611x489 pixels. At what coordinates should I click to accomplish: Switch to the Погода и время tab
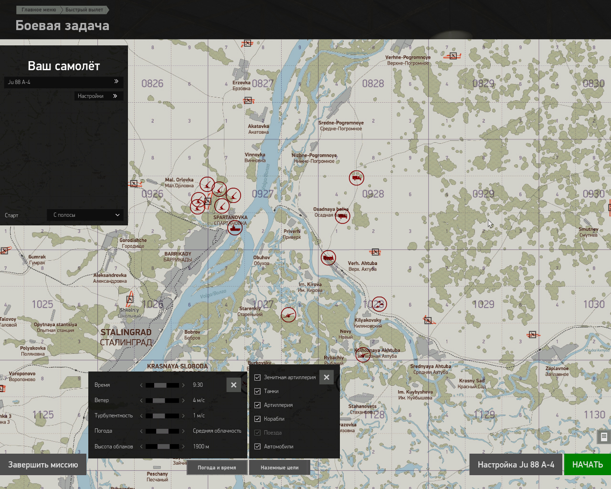[x=217, y=468]
